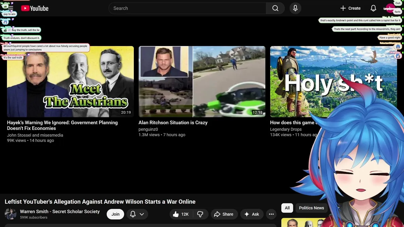Open Warren Smith channel avatar

click(10, 214)
